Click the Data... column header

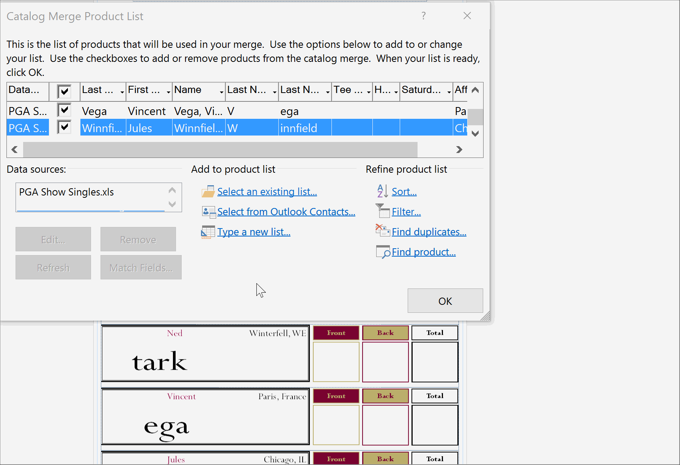28,91
